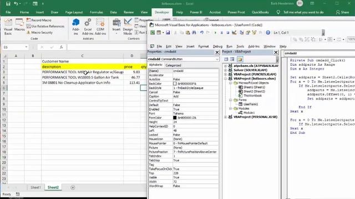355x199 pixels.
Task: Click the Reset stop icon in VBA toolbar
Action: [227, 33]
